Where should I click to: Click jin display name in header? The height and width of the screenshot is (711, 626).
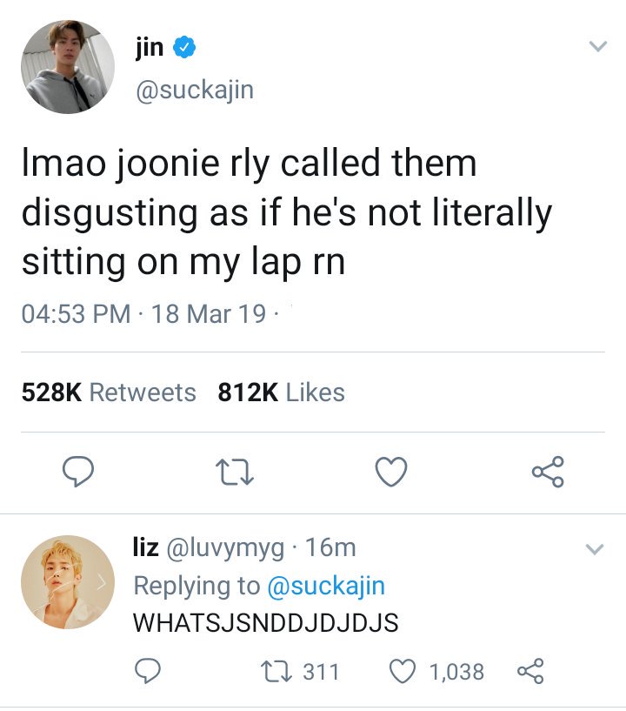pos(150,48)
